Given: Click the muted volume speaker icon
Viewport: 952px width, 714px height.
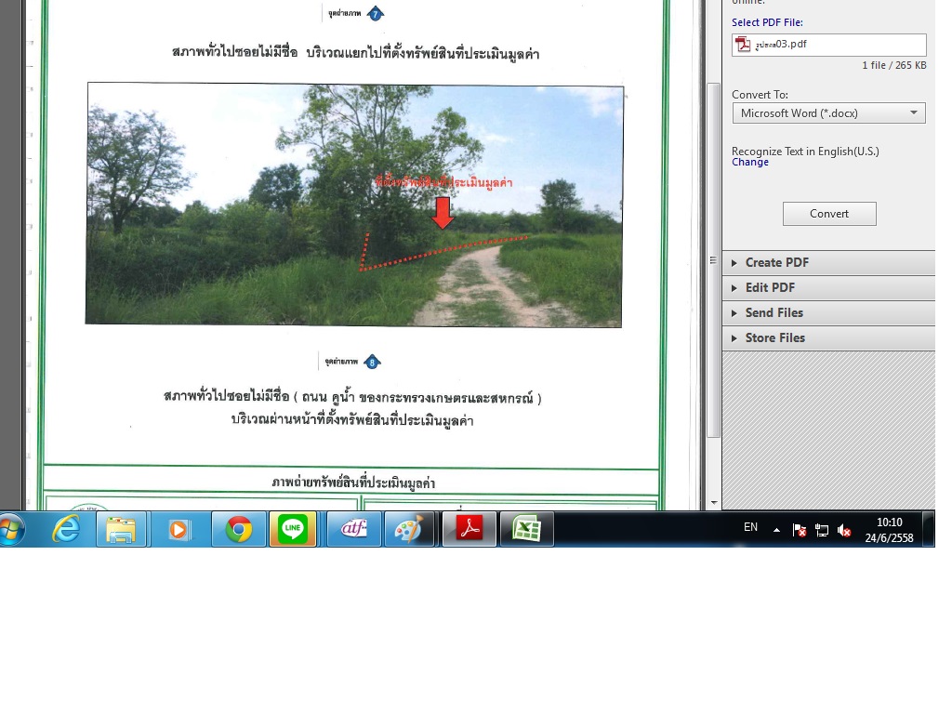Looking at the screenshot, I should pyautogui.click(x=844, y=530).
